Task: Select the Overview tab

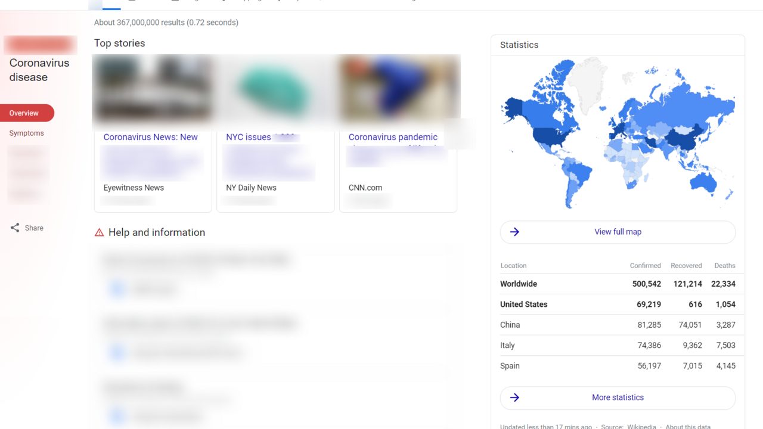Action: click(27, 113)
